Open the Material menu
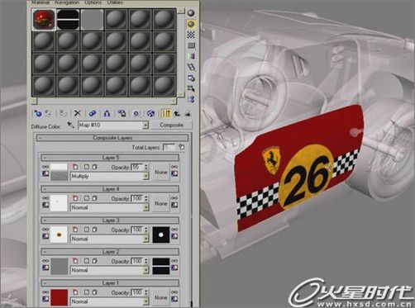The width and height of the screenshot is (415, 308). point(41,2)
